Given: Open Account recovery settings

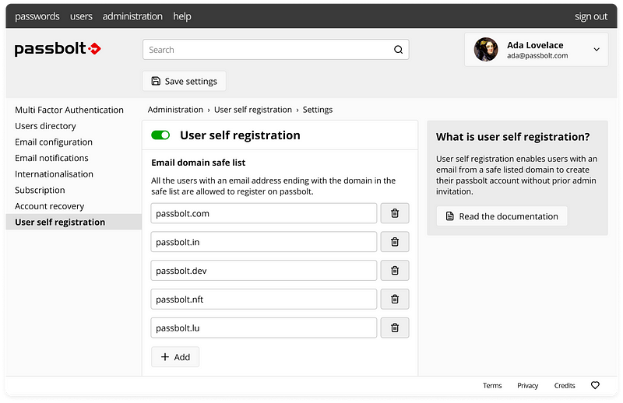Looking at the screenshot, I should [x=50, y=206].
